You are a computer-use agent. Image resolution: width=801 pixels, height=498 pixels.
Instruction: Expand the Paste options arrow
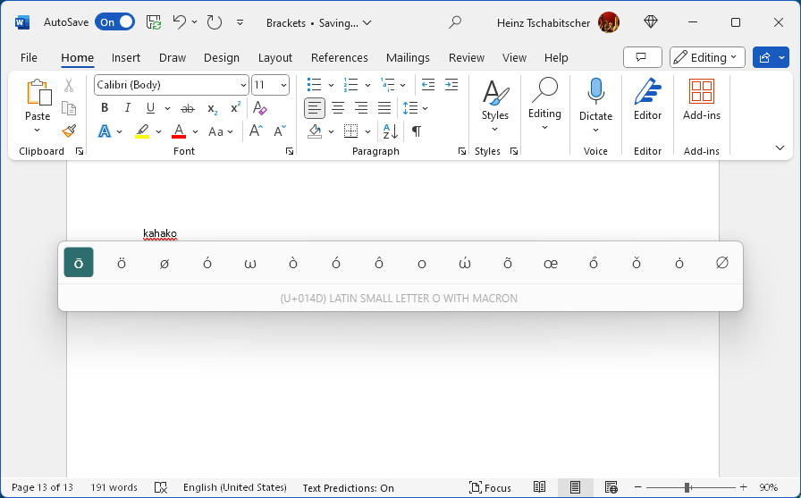coord(37,131)
